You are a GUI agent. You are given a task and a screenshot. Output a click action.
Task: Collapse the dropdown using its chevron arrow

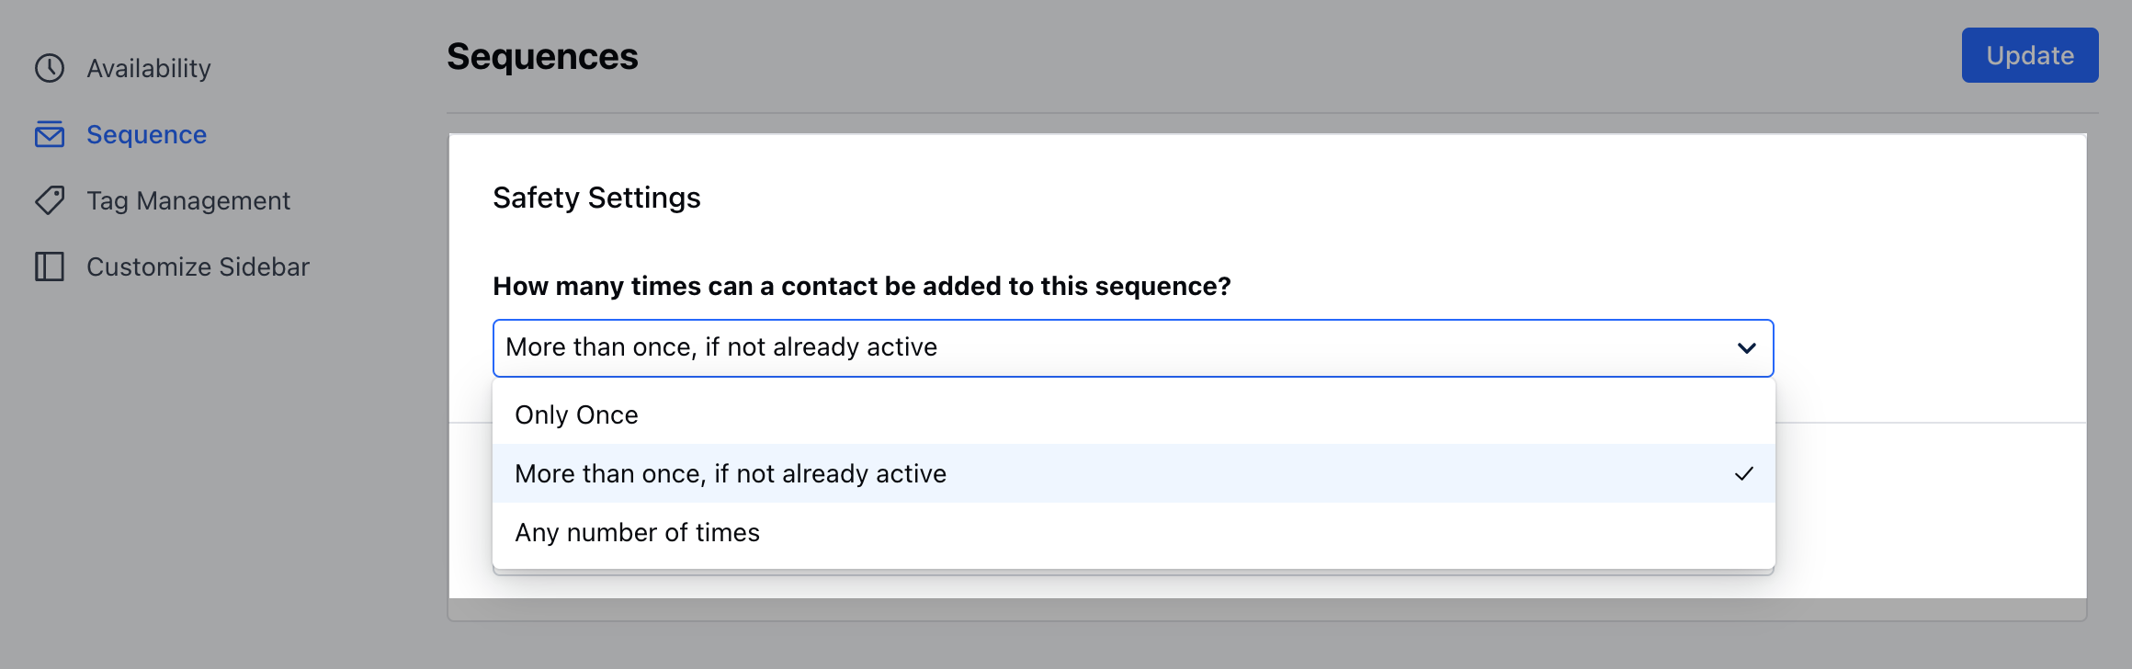[1746, 347]
